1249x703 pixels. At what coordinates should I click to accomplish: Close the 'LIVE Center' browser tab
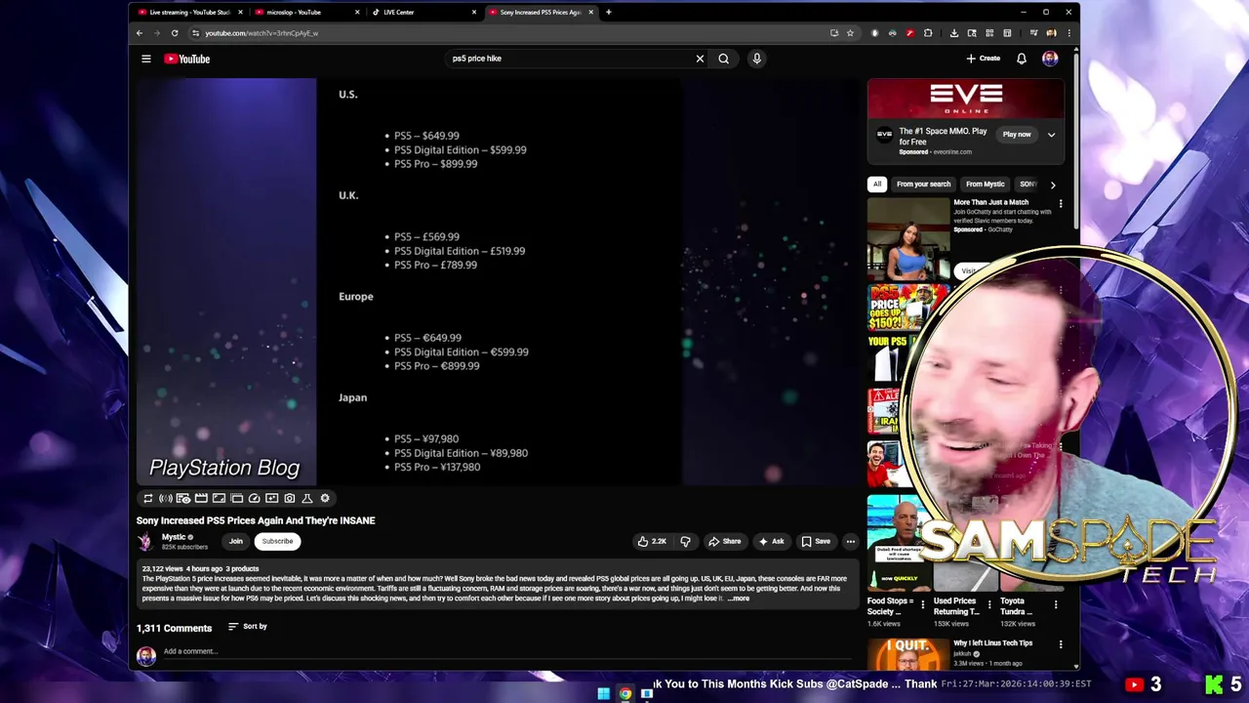click(x=474, y=13)
